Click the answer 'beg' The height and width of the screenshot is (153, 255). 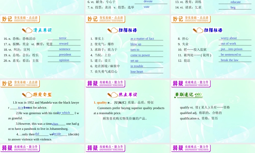pyautogui.click(x=233, y=7)
